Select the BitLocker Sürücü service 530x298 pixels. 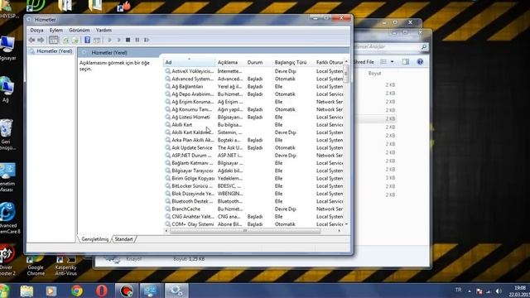[x=254, y=185]
